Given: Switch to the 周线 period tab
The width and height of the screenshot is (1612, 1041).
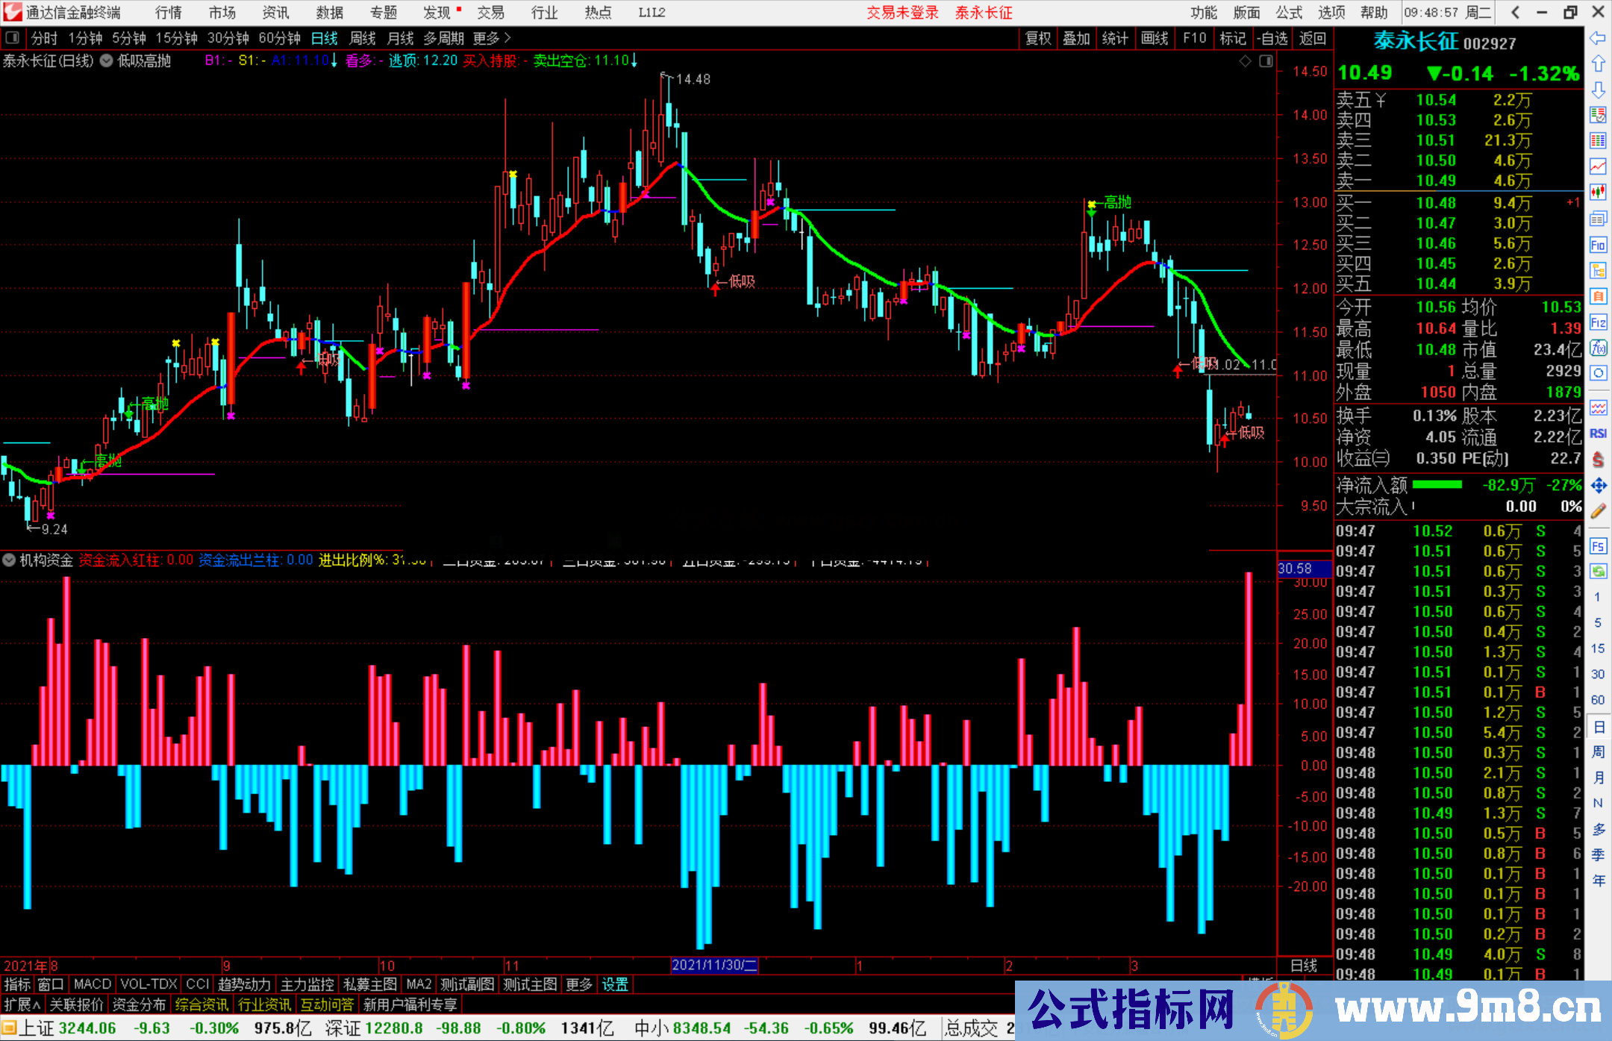Looking at the screenshot, I should pos(363,38).
